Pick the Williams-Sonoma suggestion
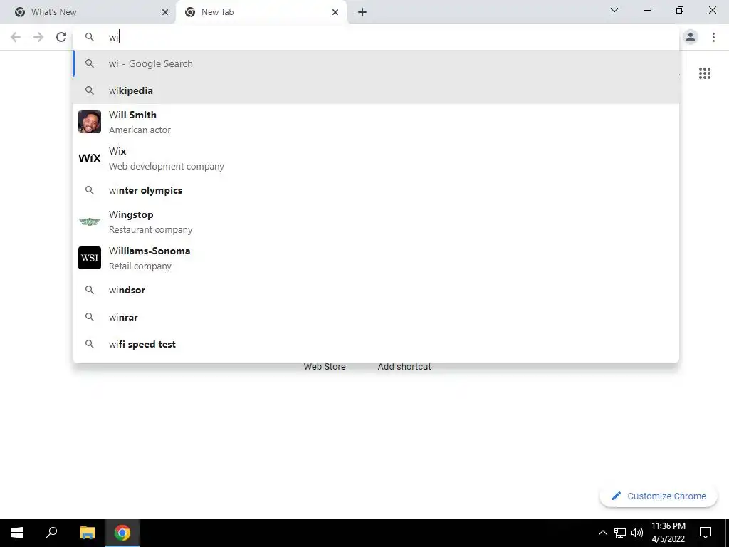Image resolution: width=729 pixels, height=547 pixels. 376,258
